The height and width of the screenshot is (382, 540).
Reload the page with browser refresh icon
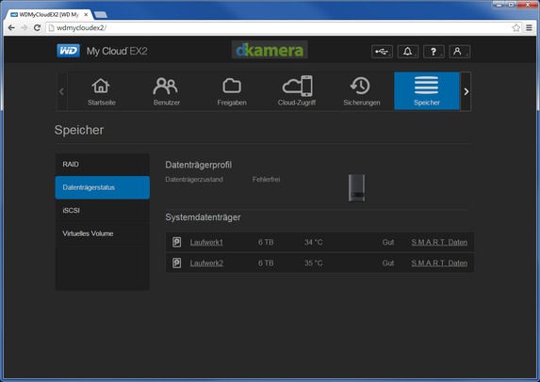(37, 28)
